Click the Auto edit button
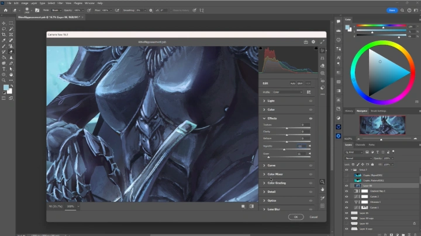 [x=293, y=83]
